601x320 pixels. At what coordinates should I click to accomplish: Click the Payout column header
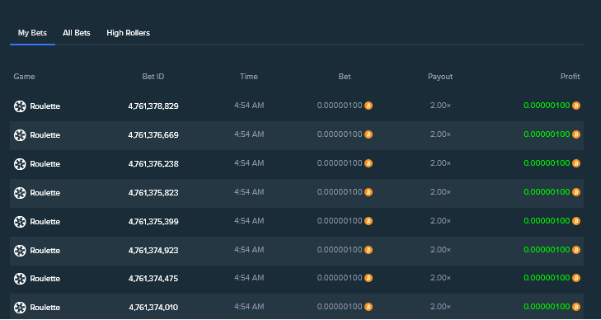(440, 77)
